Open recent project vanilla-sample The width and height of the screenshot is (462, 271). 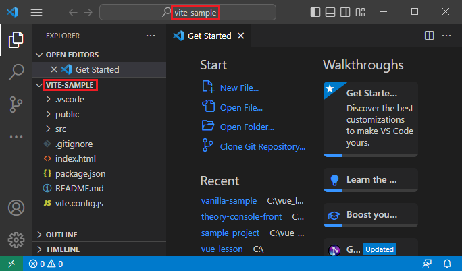[229, 200]
